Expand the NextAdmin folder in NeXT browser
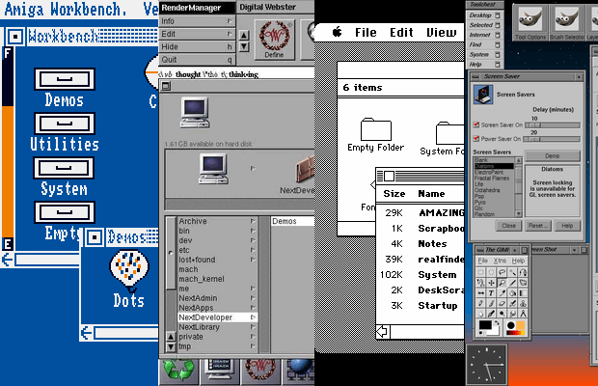Viewport: 598px width, 386px height. point(253,298)
